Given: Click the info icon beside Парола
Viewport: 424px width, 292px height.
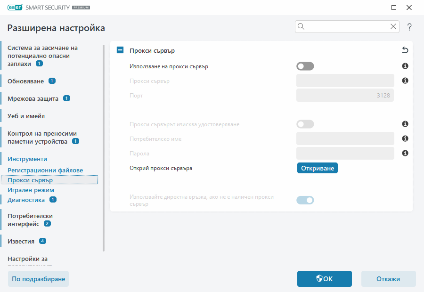Looking at the screenshot, I should pyautogui.click(x=405, y=153).
